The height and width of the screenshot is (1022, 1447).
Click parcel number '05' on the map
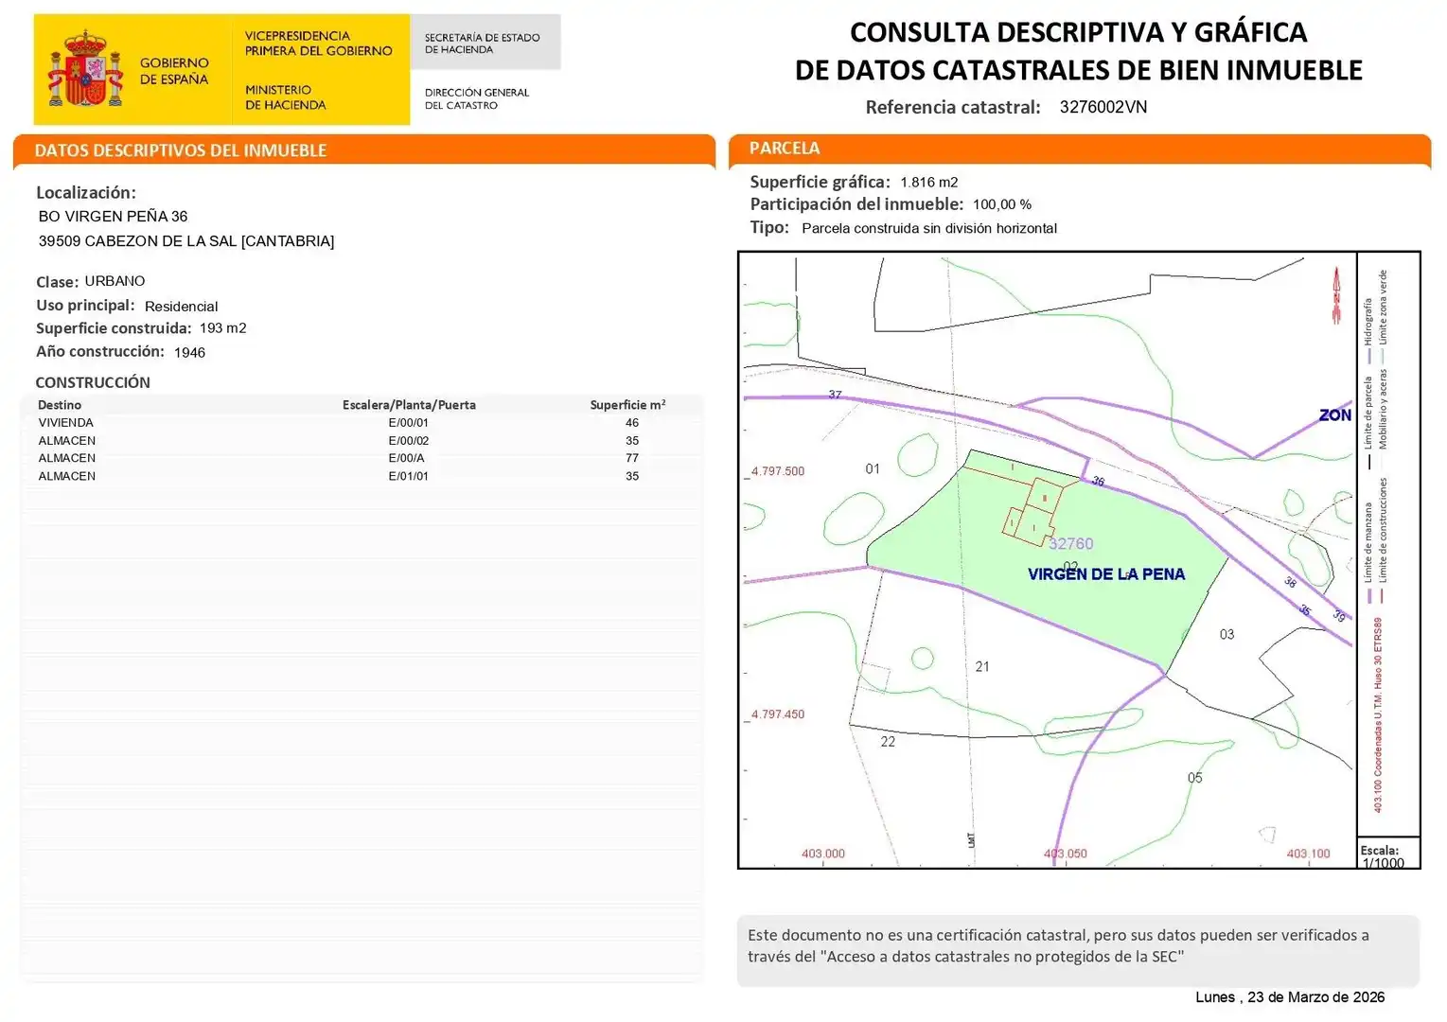tap(1195, 778)
